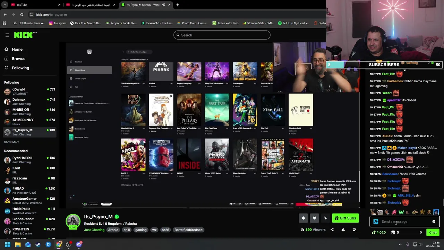The height and width of the screenshot is (250, 444).
Task: Share the stream via share icon
Action: [332, 230]
